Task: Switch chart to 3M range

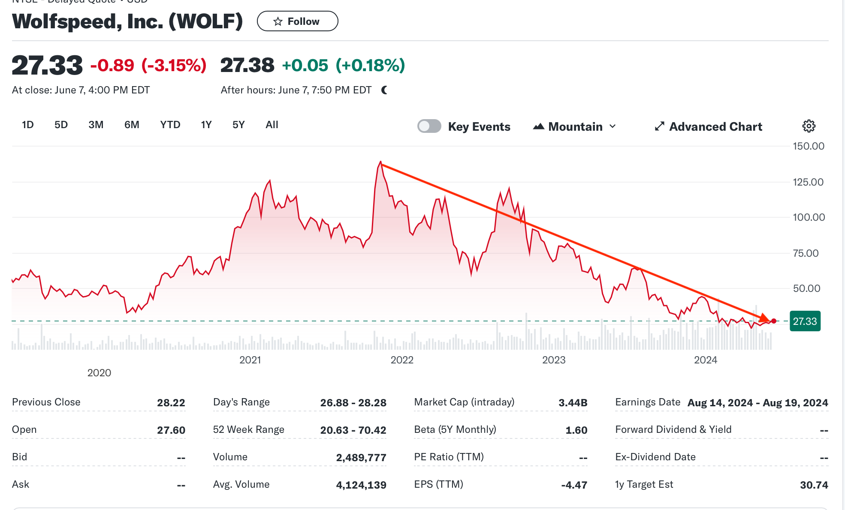Action: pos(96,125)
